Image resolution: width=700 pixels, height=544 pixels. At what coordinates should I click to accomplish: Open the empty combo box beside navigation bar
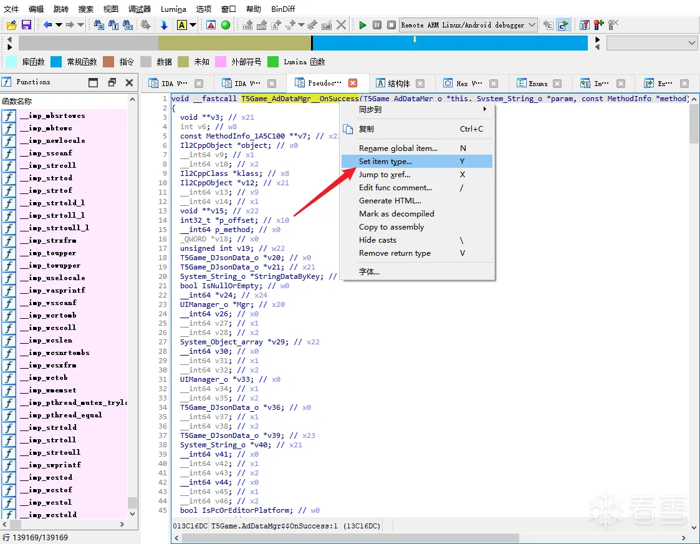click(651, 43)
